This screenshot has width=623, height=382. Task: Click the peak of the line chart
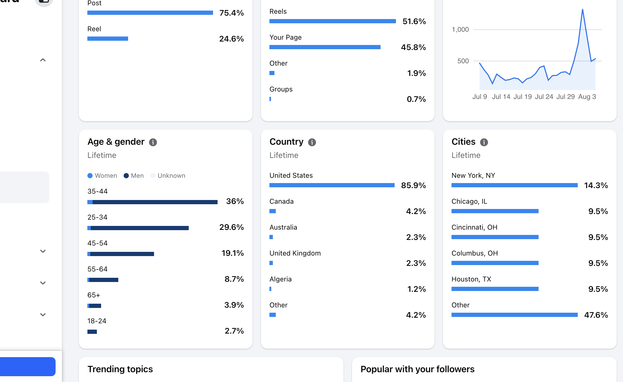click(x=583, y=10)
